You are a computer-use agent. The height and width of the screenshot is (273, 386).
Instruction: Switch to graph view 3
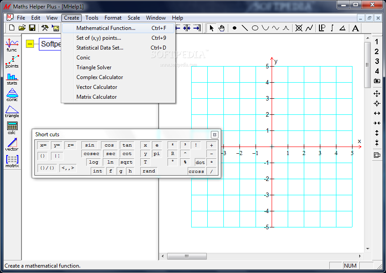tap(377, 61)
